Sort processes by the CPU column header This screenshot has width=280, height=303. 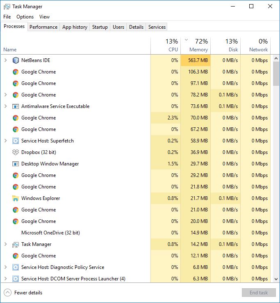pos(166,45)
